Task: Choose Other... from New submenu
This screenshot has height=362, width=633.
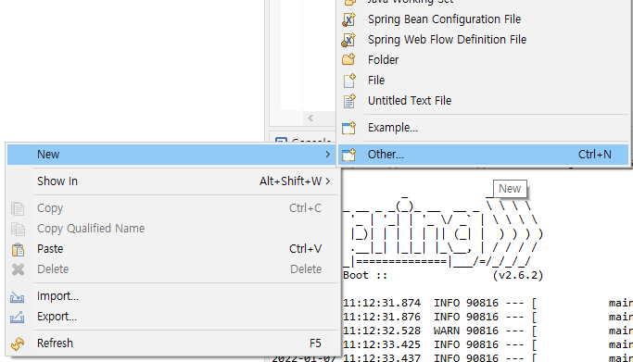Action: point(483,155)
